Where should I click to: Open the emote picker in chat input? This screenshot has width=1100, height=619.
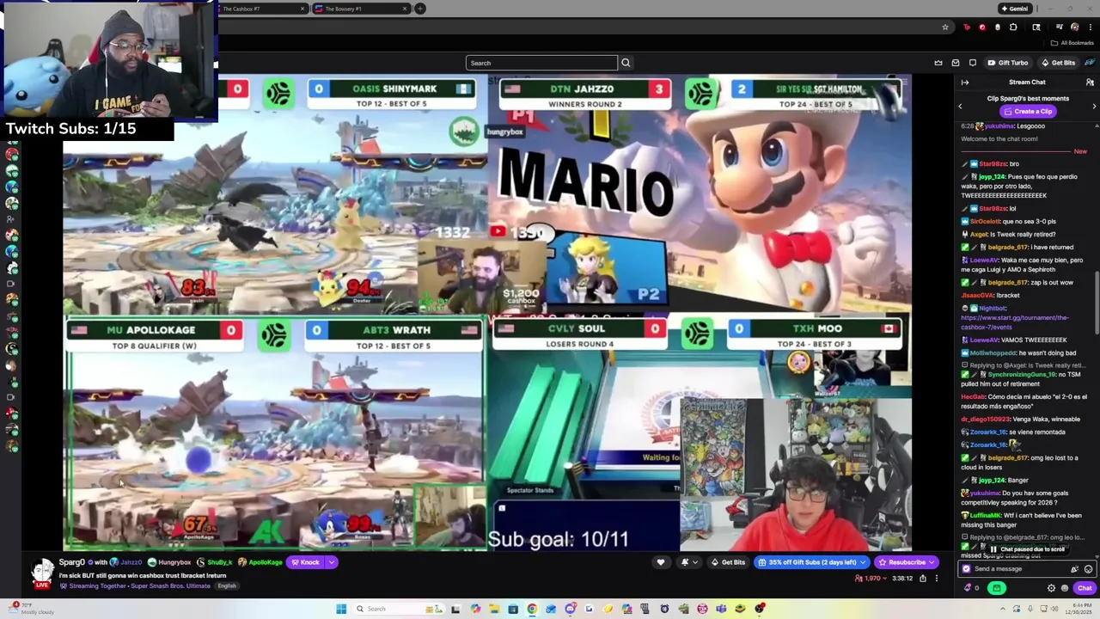(1089, 569)
